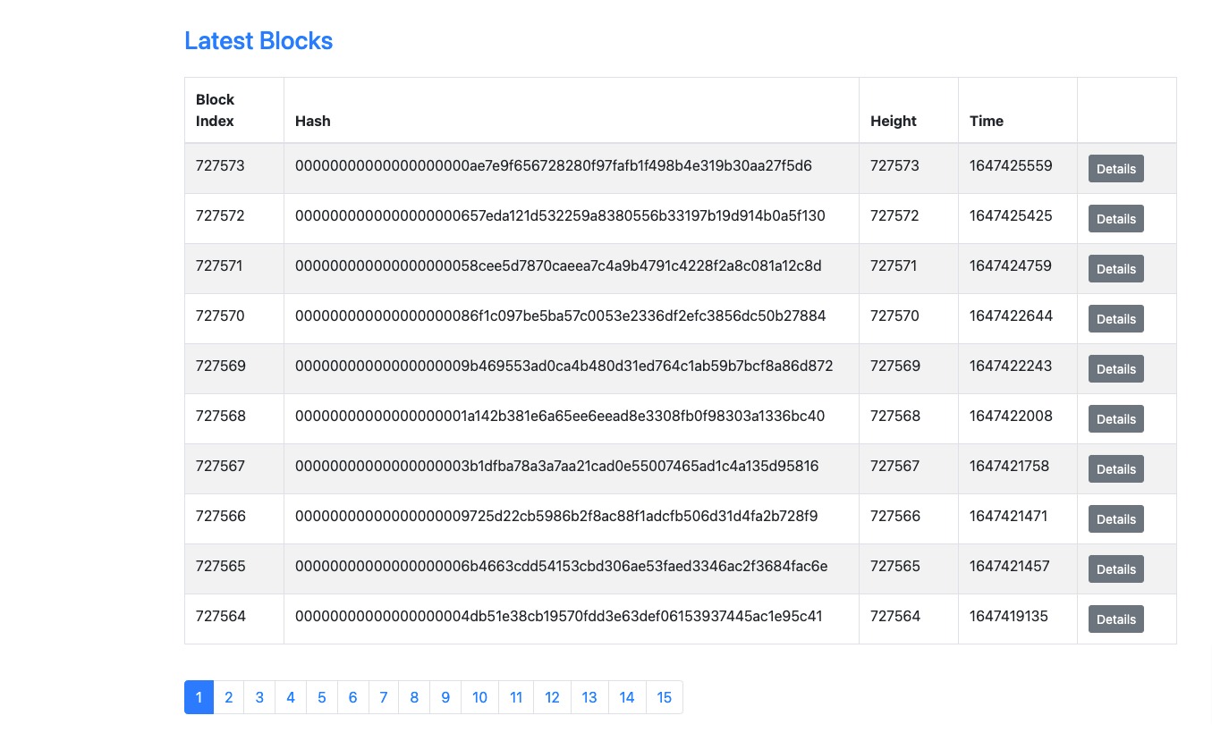Open Details for block 727566
The image size is (1212, 741).
pyautogui.click(x=1115, y=518)
